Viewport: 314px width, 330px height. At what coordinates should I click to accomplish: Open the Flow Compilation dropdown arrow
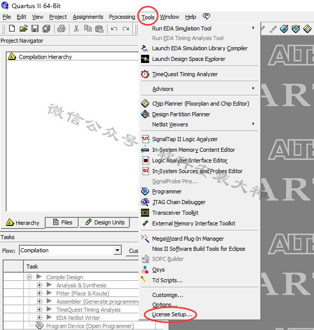(117, 250)
